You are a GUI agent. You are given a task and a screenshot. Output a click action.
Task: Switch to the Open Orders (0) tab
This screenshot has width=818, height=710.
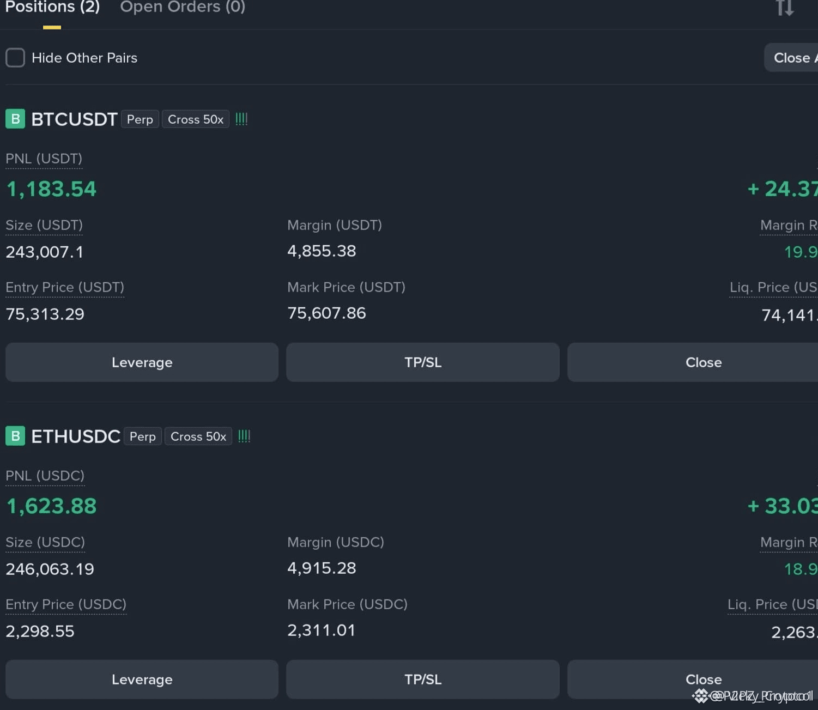click(183, 7)
